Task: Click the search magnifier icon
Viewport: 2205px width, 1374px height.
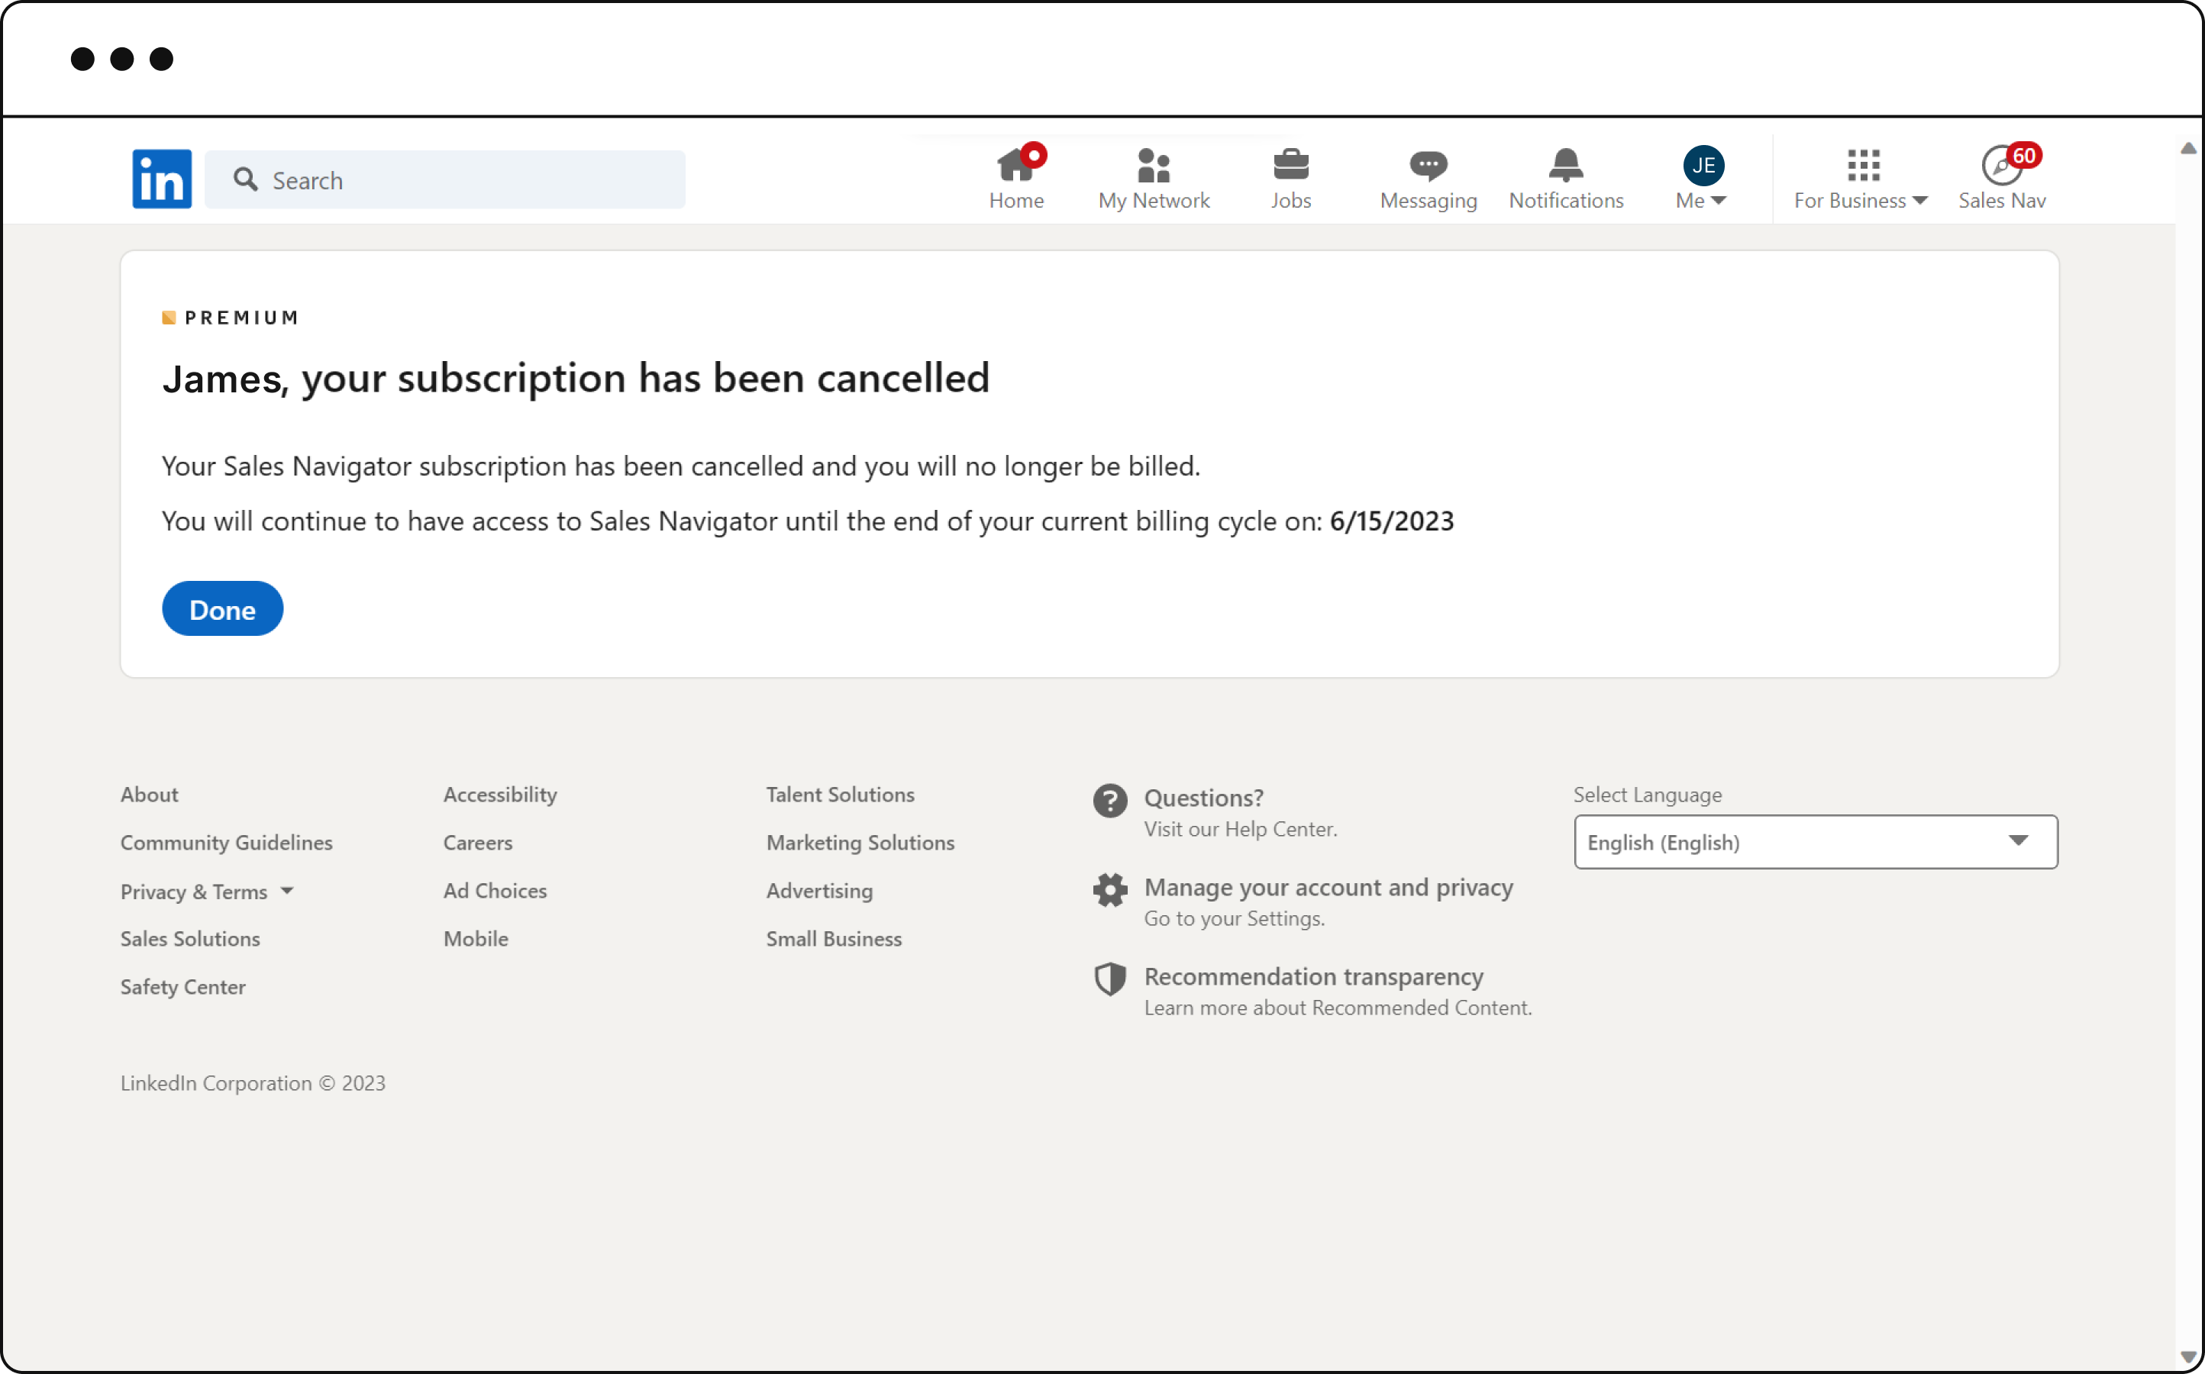Action: (x=245, y=179)
